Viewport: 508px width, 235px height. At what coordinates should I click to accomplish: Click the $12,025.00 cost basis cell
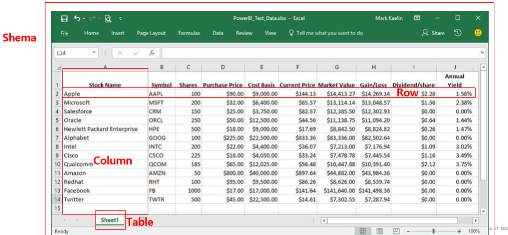[x=261, y=165]
